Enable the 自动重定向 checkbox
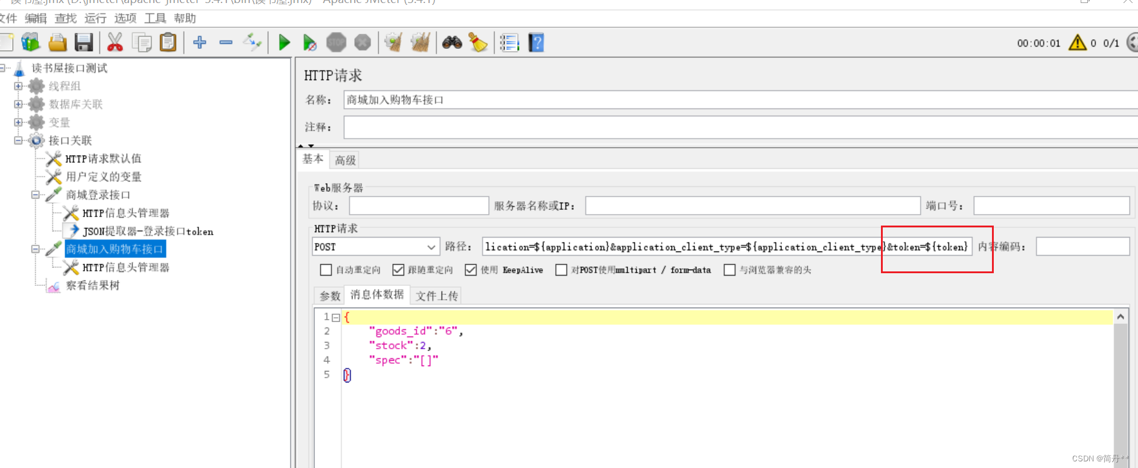Screen dimensions: 1138x468 pos(326,270)
